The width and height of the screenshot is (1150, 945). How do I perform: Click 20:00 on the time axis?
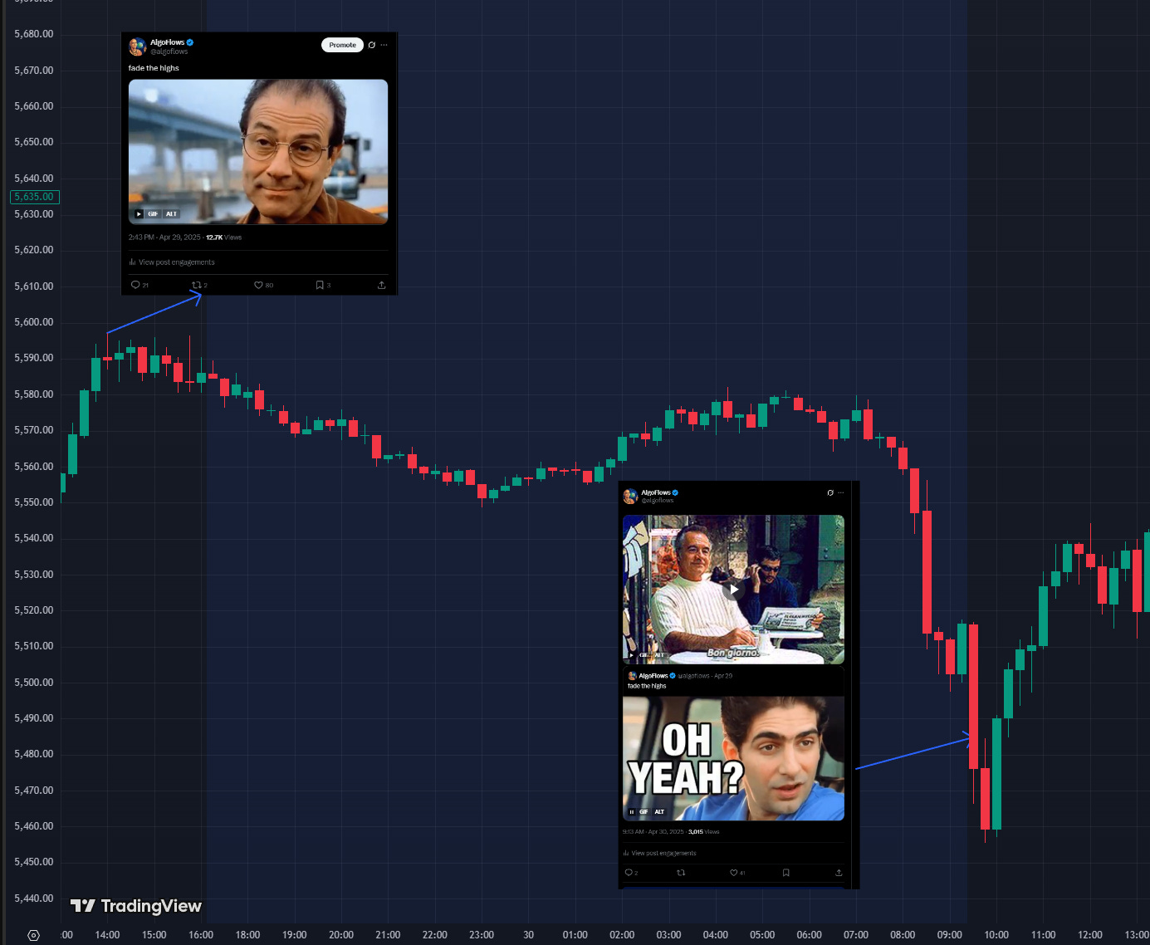click(341, 935)
